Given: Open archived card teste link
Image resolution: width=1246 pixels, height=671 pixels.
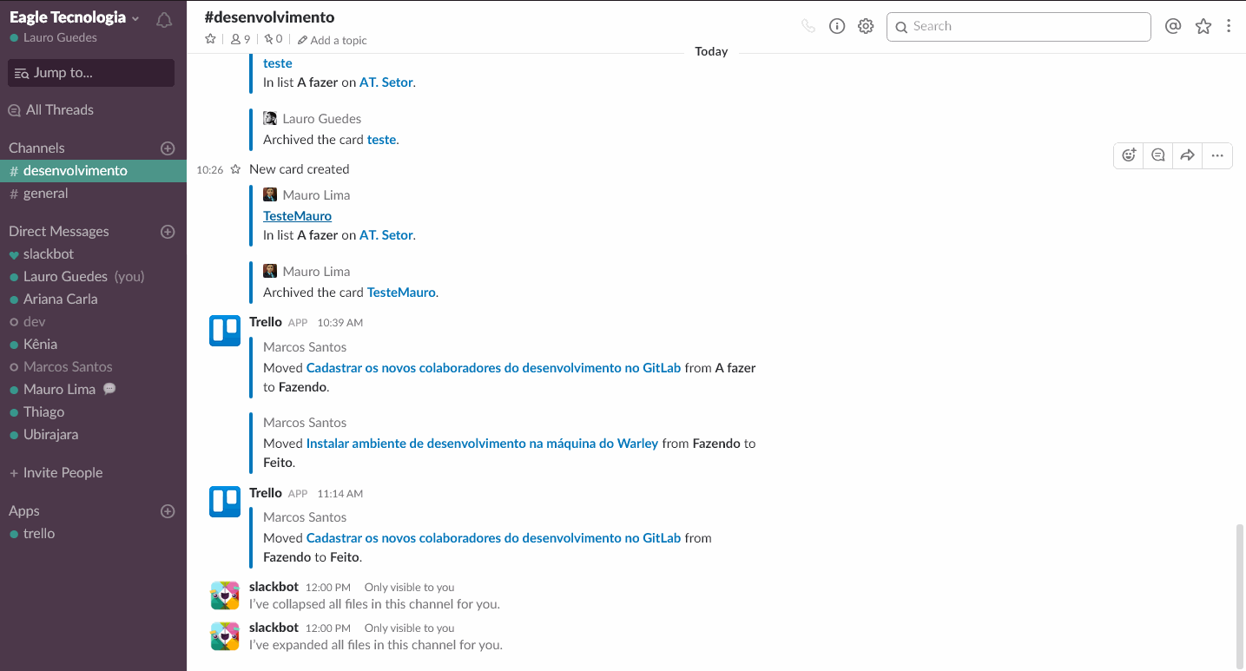Looking at the screenshot, I should [381, 140].
